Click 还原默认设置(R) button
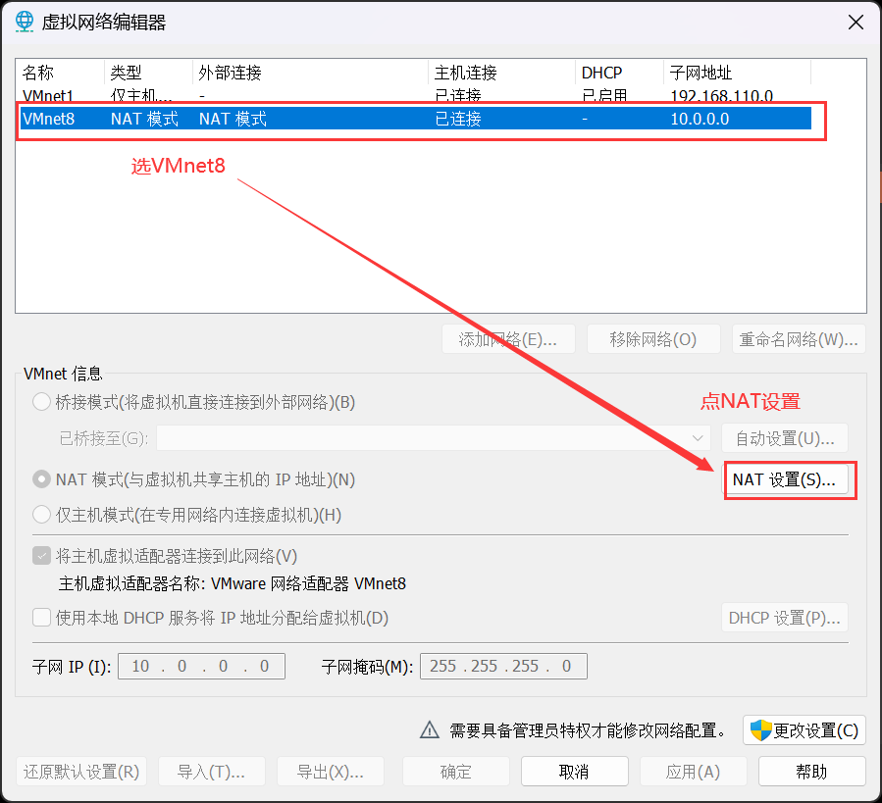 pyautogui.click(x=81, y=772)
